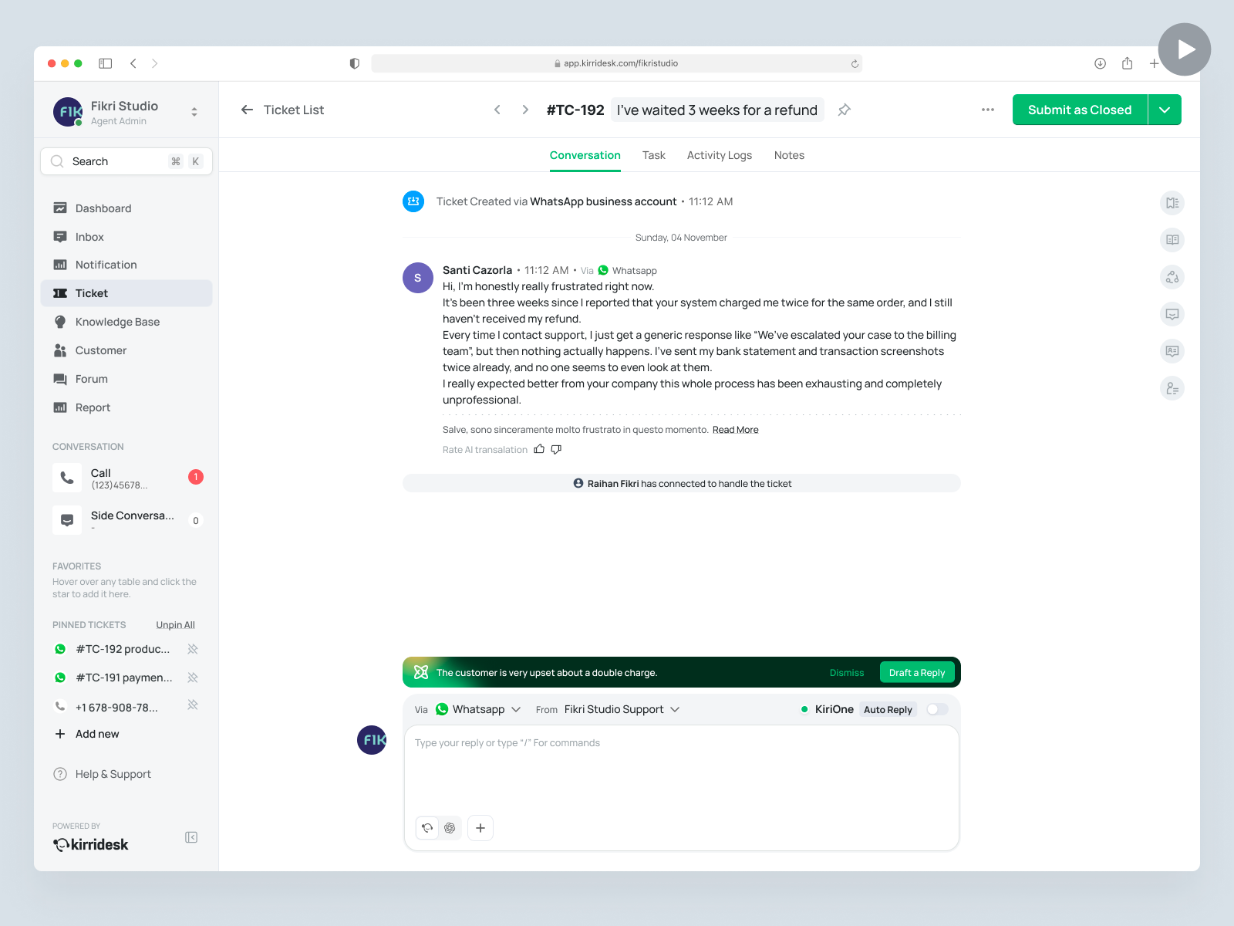Reload page using the address bar icon
1234x926 pixels.
(x=855, y=63)
